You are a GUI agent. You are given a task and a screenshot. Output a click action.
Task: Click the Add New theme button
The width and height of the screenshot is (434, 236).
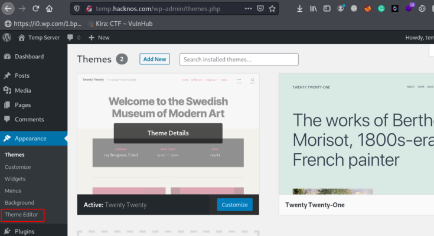click(x=155, y=59)
